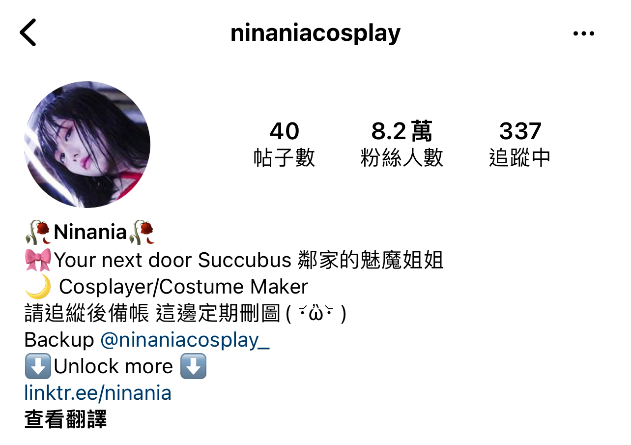The height and width of the screenshot is (445, 631).
Task: Open the three-dot more options menu
Action: [584, 33]
